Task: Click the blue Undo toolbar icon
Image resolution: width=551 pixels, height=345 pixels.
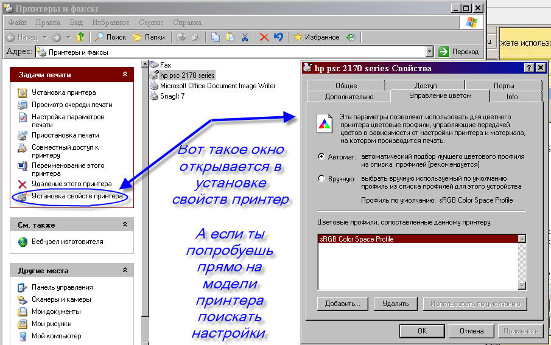Action: click(278, 37)
